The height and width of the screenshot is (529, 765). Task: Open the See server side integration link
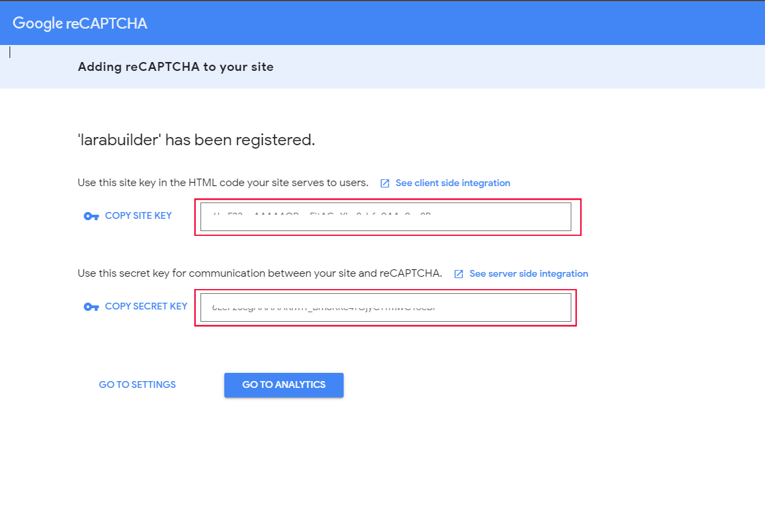528,273
